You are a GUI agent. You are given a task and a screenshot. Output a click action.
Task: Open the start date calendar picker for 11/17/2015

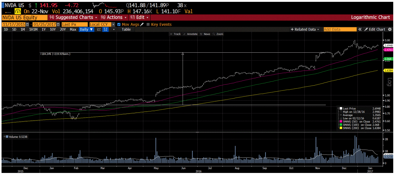click(x=28, y=24)
